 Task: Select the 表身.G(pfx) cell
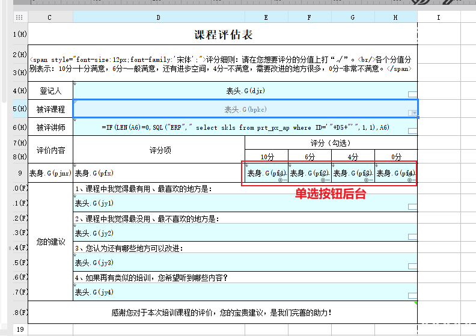[x=159, y=173]
